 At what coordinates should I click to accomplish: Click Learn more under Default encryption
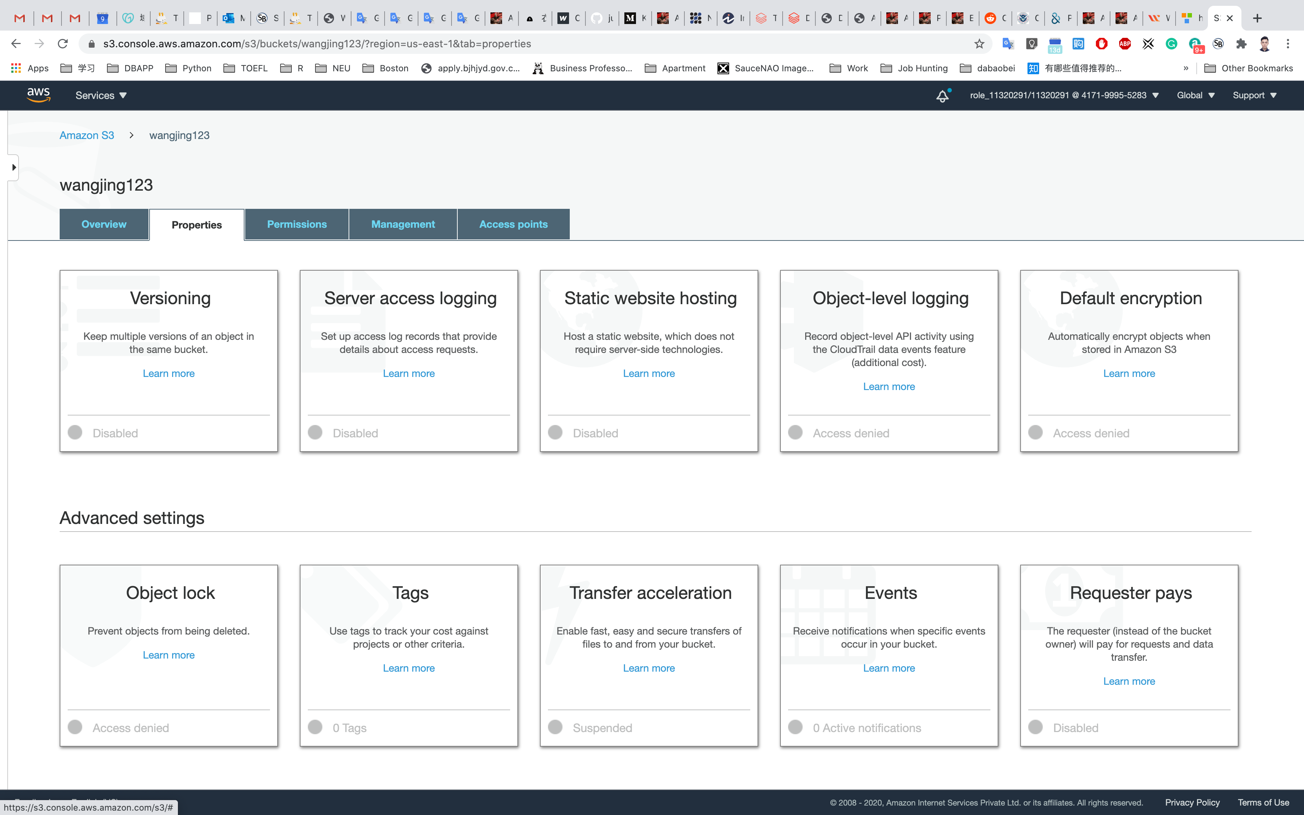tap(1128, 374)
